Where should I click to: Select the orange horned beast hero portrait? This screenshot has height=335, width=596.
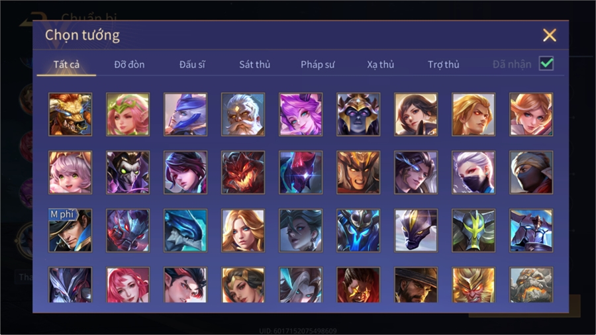pos(70,115)
